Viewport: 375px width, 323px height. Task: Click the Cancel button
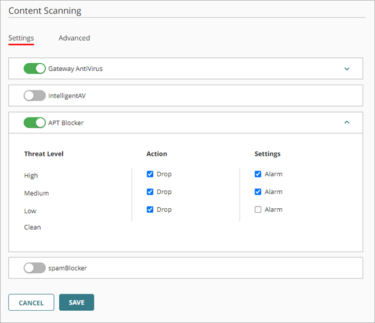point(31,303)
